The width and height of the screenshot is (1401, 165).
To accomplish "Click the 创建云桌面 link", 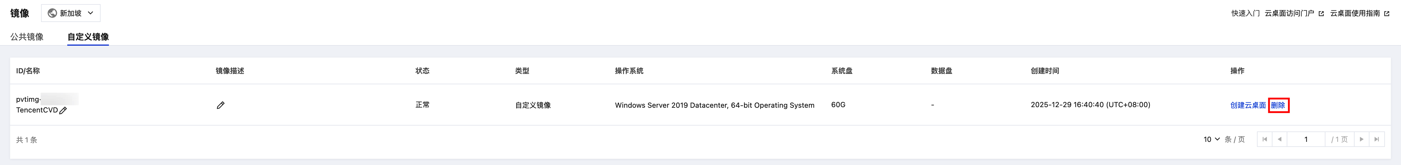I will (1248, 105).
